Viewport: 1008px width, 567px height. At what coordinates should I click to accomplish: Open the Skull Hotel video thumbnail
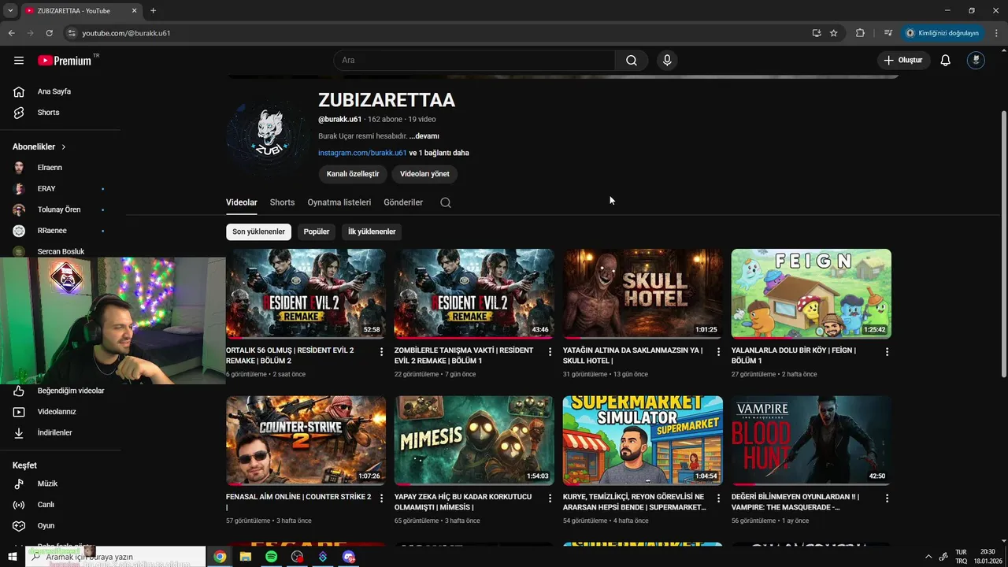click(643, 294)
